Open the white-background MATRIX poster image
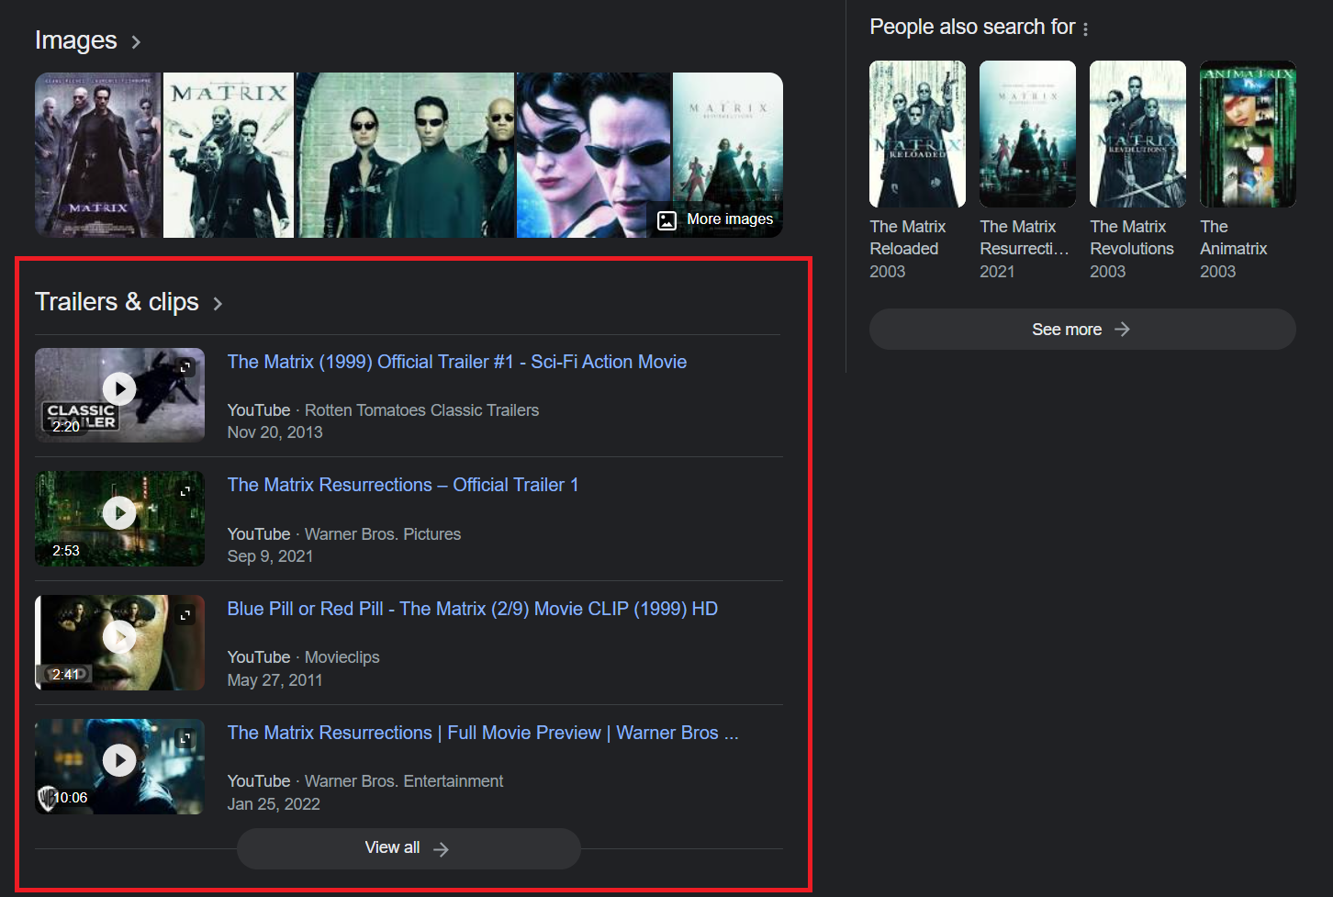The width and height of the screenshot is (1333, 897). point(229,155)
